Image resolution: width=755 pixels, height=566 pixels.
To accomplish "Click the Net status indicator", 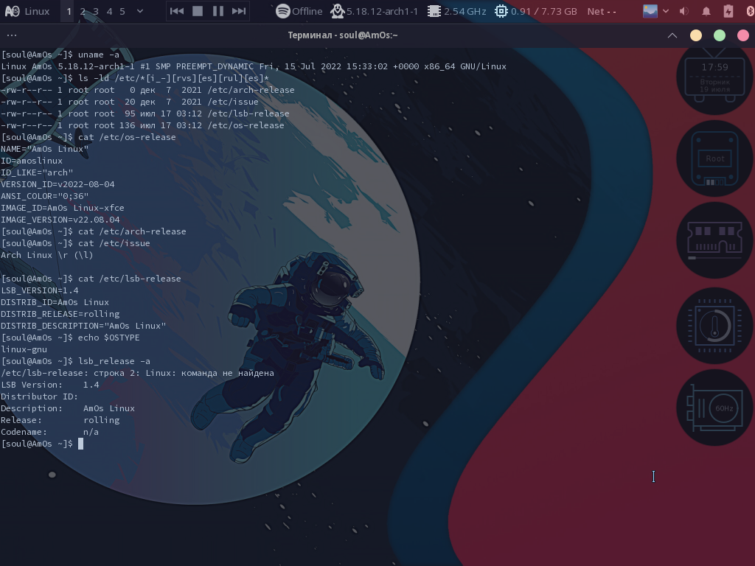I will click(x=602, y=11).
